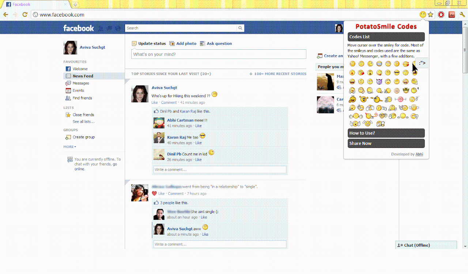This screenshot has width=468, height=274.
Task: Click Create group
Action: (x=80, y=137)
